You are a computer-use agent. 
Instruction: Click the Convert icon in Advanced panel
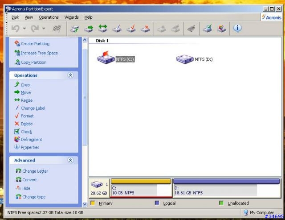(x=19, y=179)
